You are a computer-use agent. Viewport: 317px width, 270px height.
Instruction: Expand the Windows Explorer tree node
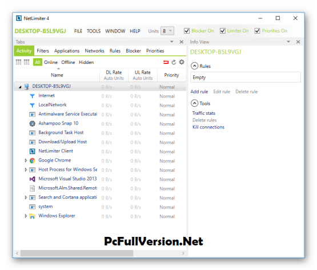[26, 216]
